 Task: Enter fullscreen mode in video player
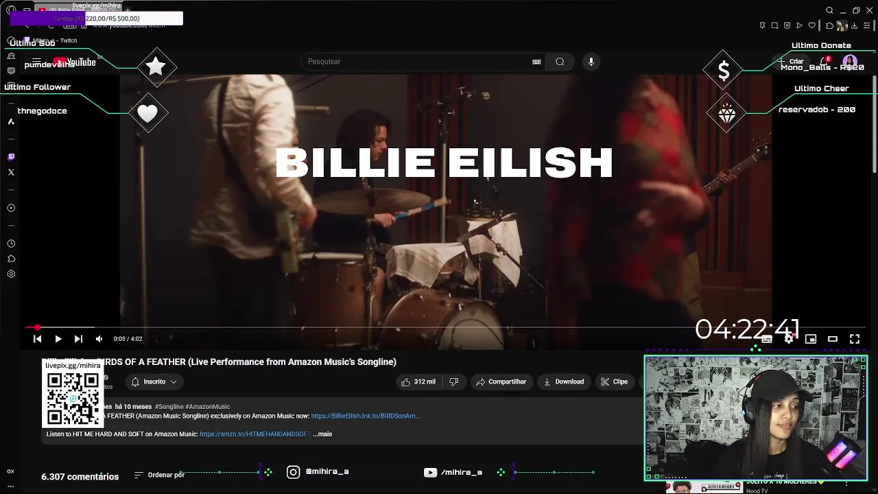click(x=855, y=339)
